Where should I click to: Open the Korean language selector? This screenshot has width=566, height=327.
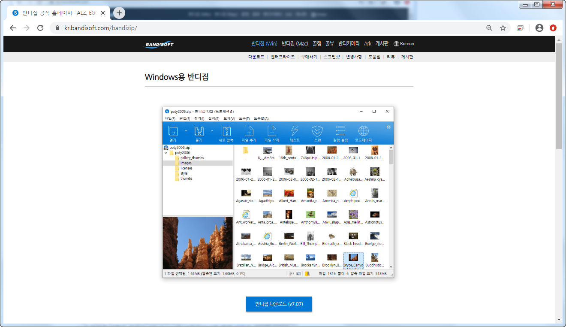[x=404, y=43]
